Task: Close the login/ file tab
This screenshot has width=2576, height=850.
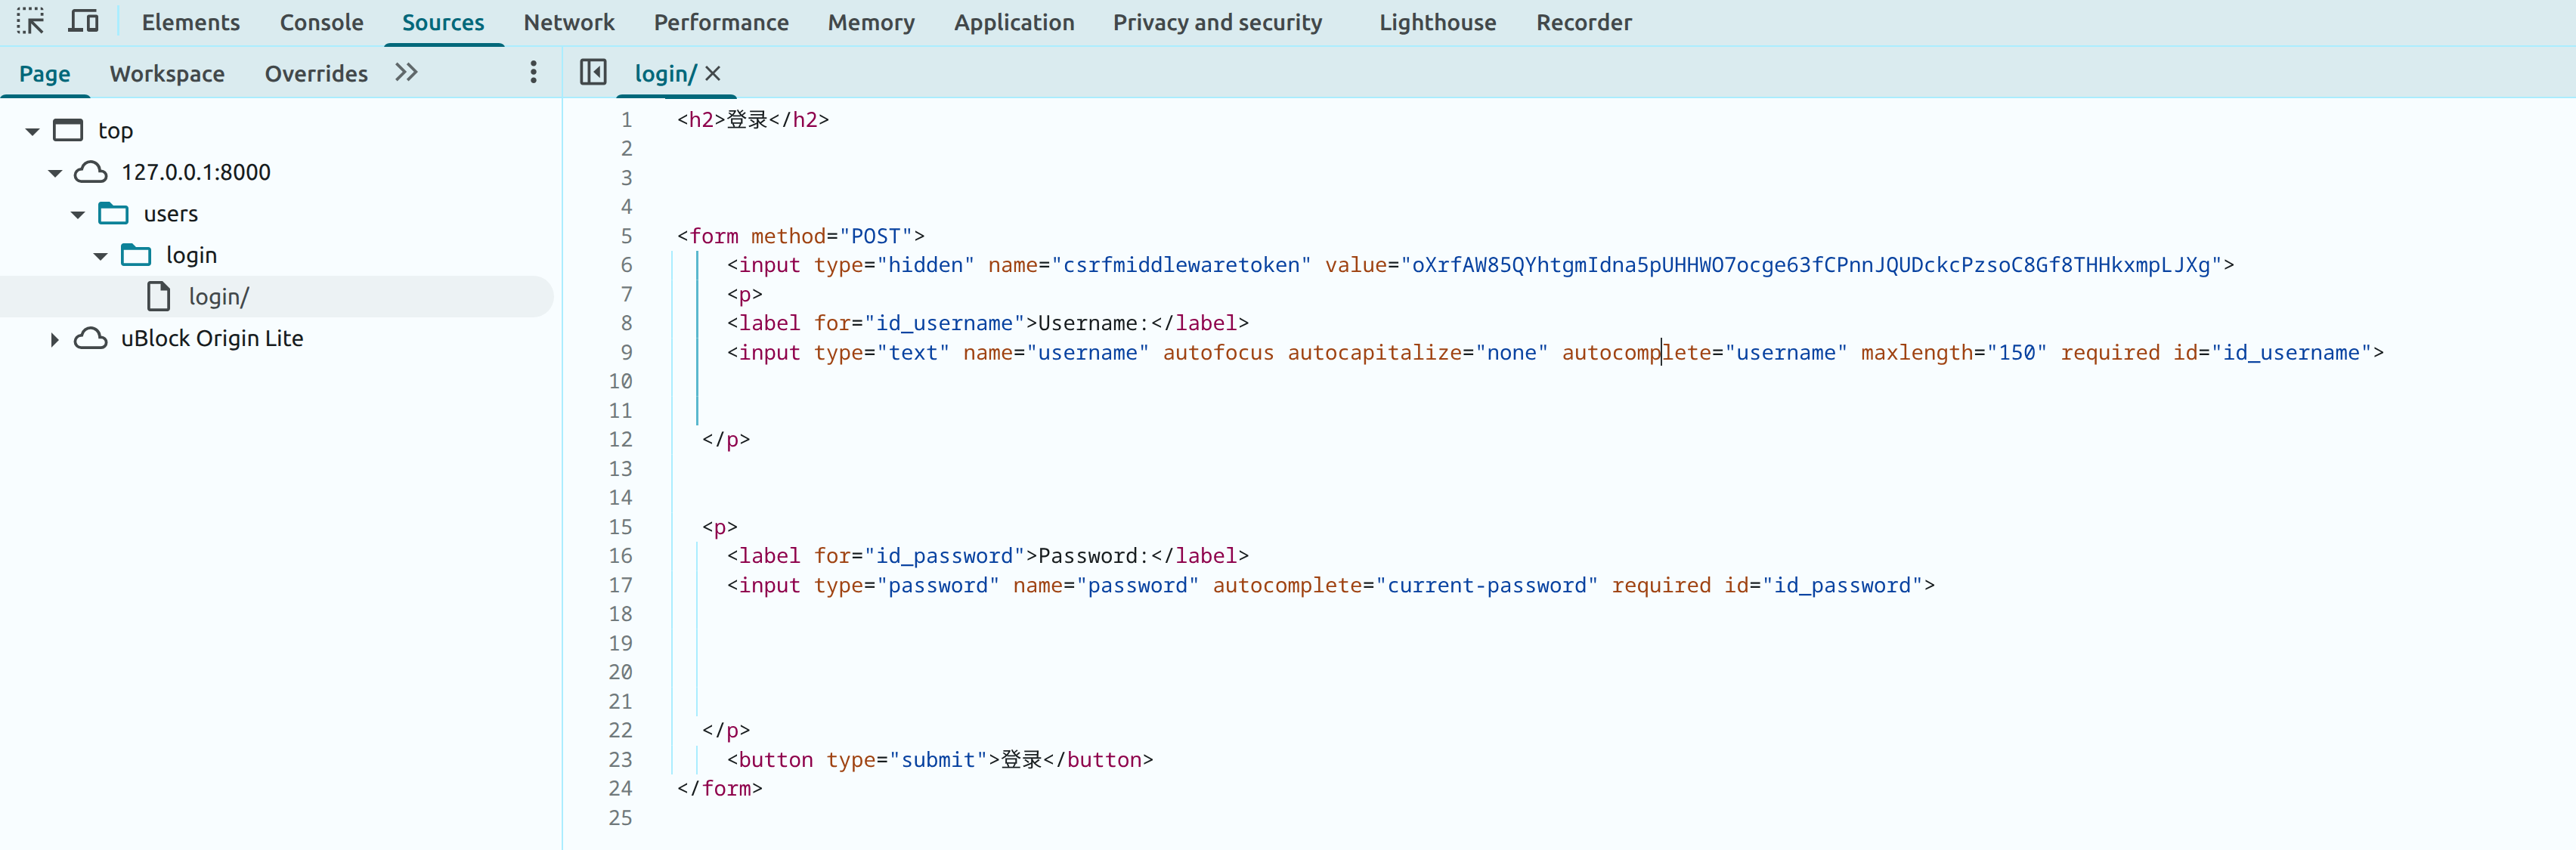Action: [x=713, y=73]
